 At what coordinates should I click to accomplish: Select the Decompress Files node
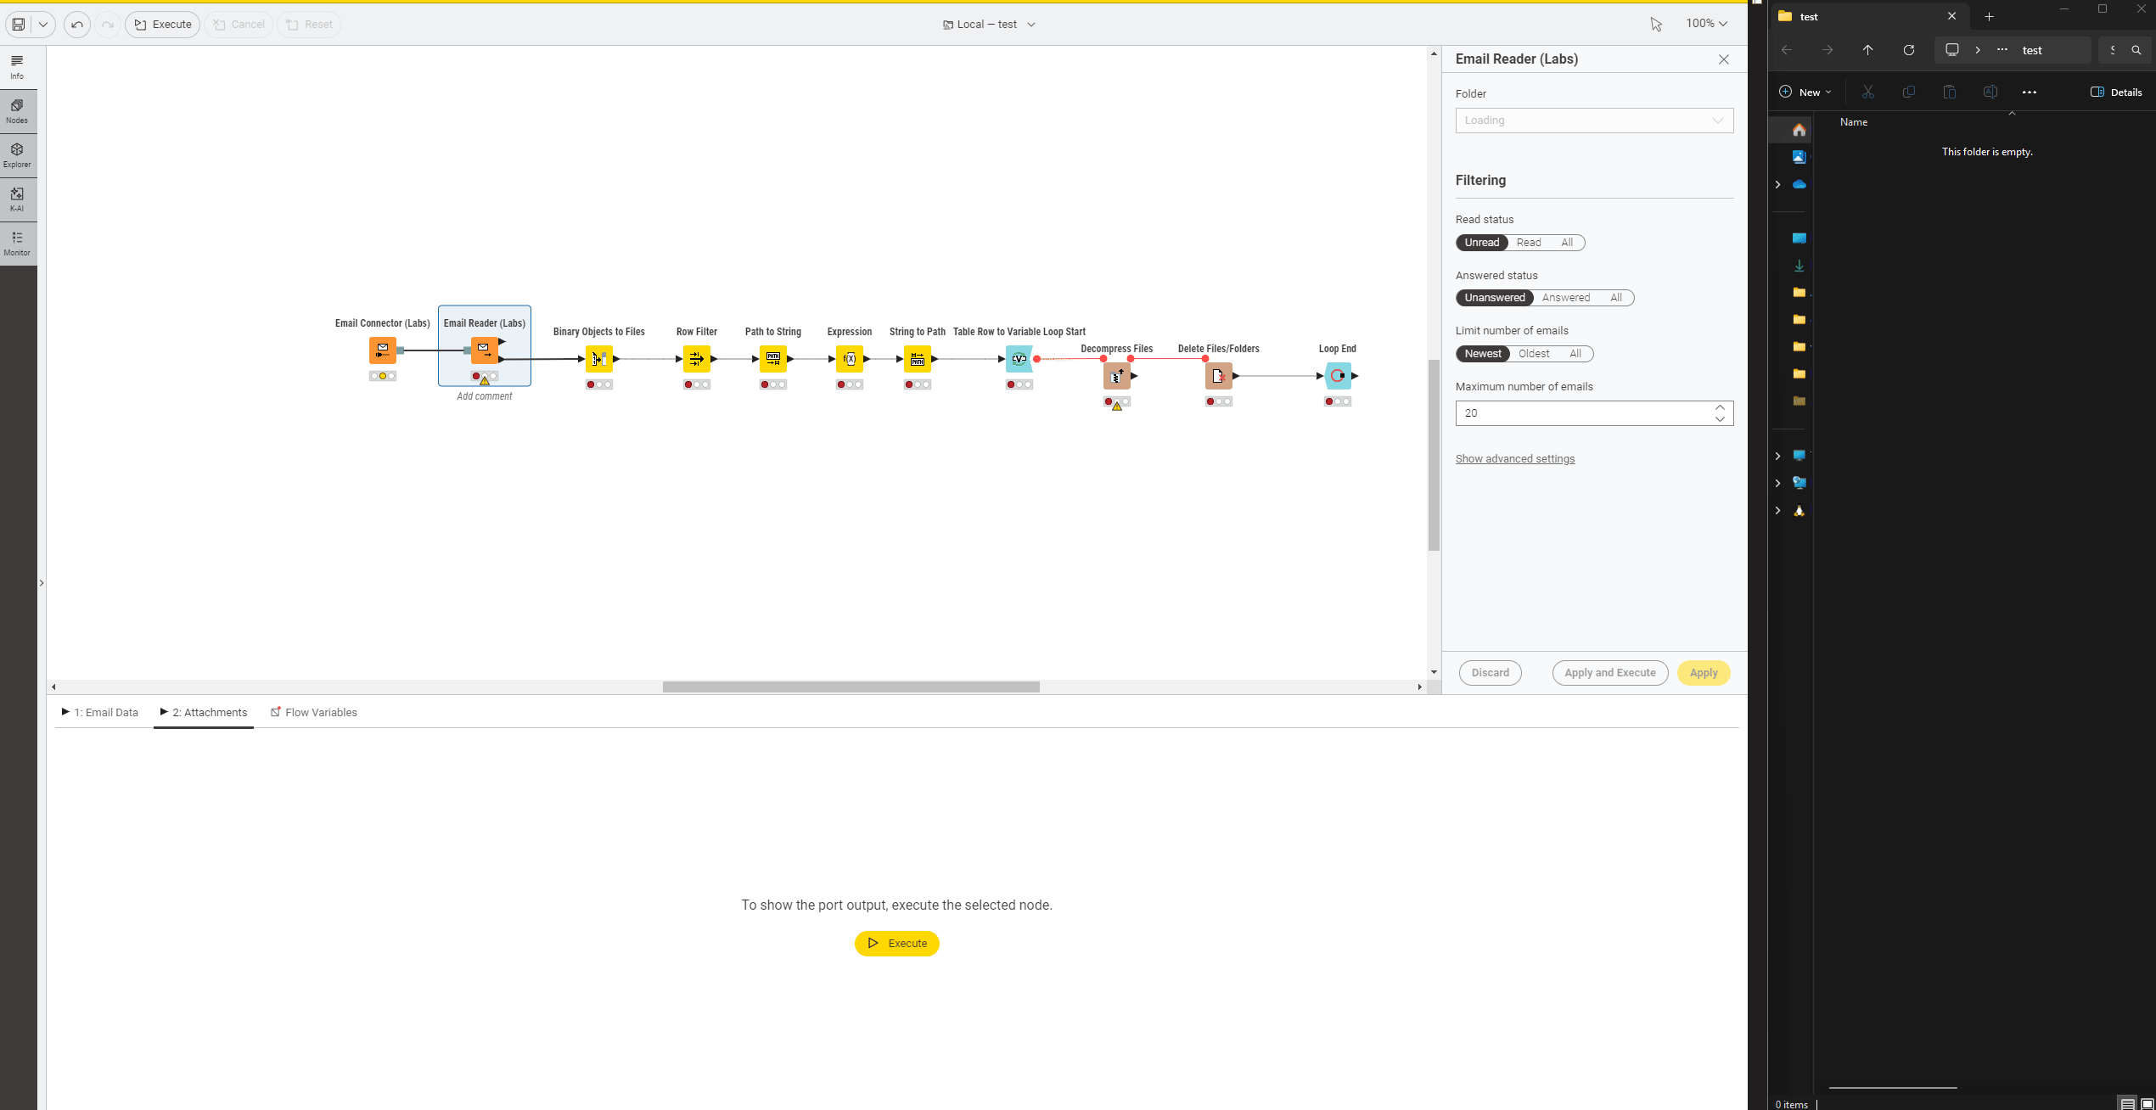(1116, 376)
